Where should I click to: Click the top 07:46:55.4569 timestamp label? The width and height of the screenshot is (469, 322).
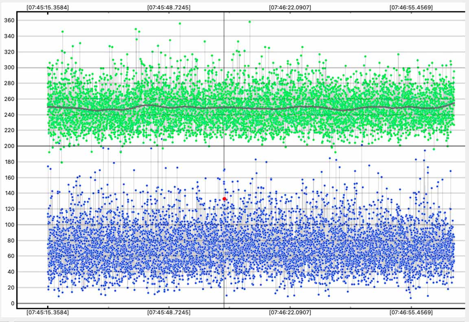[x=411, y=7]
